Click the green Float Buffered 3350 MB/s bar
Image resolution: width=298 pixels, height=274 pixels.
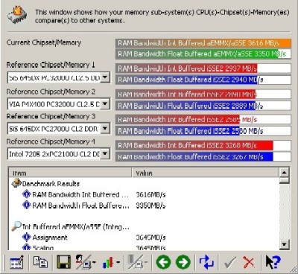pyautogui.click(x=203, y=54)
